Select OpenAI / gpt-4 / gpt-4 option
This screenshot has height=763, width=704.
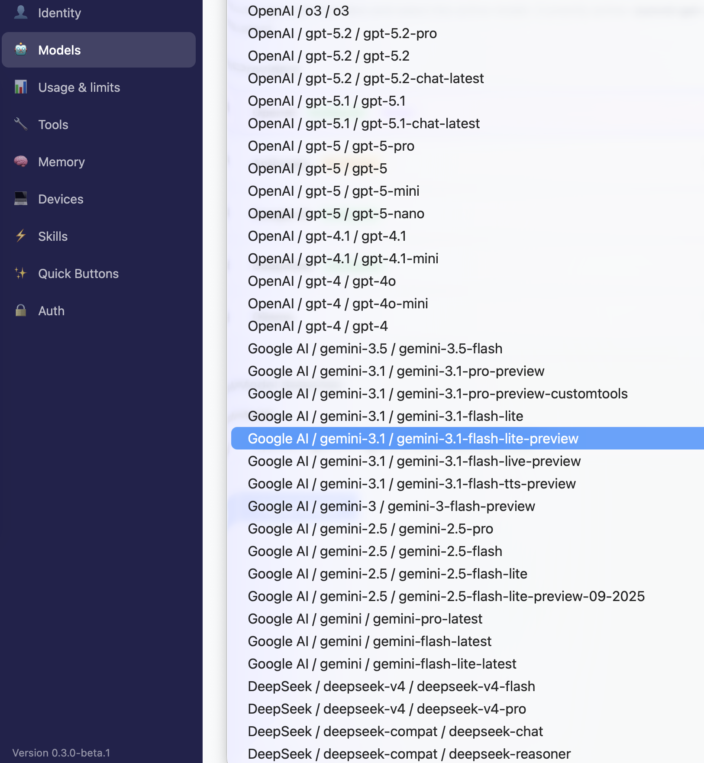coord(468,326)
